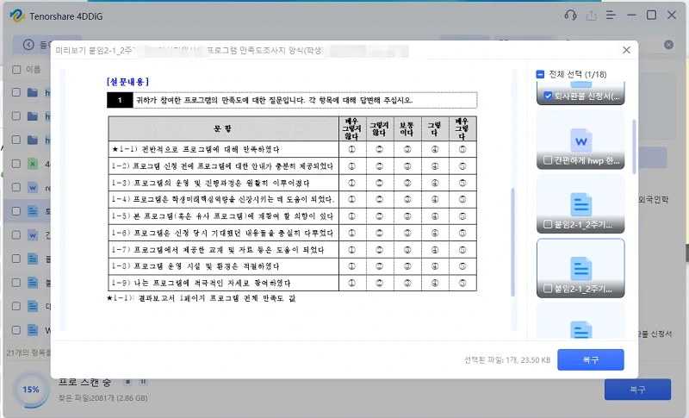The height and width of the screenshot is (418, 689).
Task: Check the first 붙임2-1_2주기 thumbnail checkbox
Action: (x=548, y=225)
